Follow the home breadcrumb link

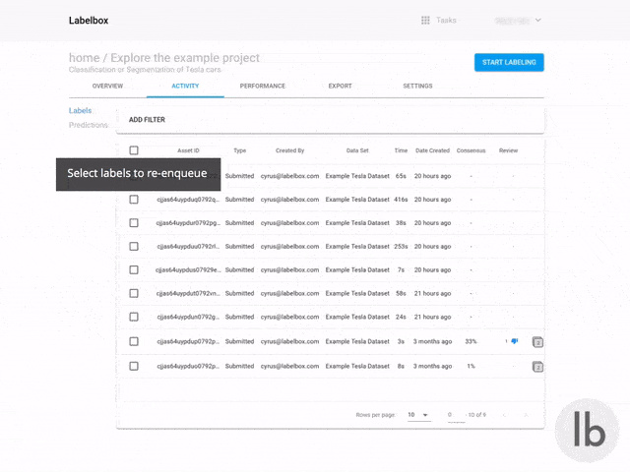point(84,58)
